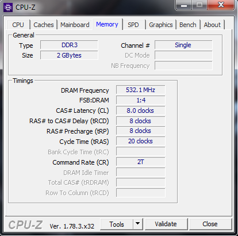Click the Channel # Single field
The height and width of the screenshot is (236, 238).
pyautogui.click(x=183, y=45)
